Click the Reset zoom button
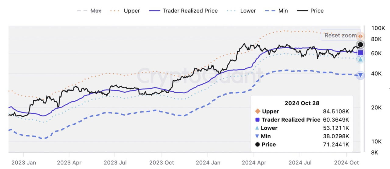This screenshot has width=390, height=169. click(340, 35)
